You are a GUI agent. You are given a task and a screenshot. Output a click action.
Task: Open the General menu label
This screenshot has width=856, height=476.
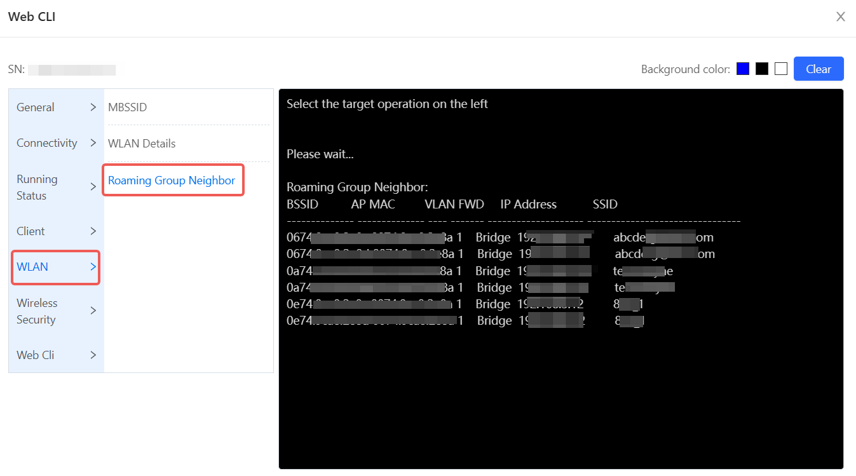pos(36,107)
